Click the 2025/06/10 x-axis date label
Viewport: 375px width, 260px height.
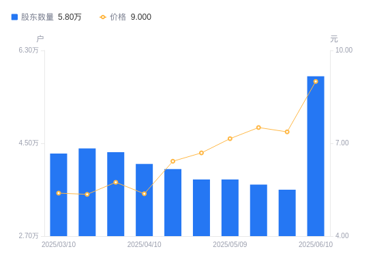click(316, 244)
